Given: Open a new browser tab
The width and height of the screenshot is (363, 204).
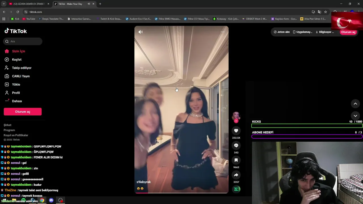Looking at the screenshot, I should [100, 4].
